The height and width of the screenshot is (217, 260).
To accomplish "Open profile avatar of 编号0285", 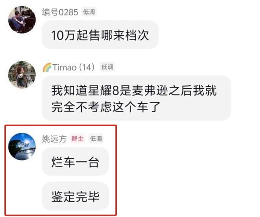I will coord(22,20).
